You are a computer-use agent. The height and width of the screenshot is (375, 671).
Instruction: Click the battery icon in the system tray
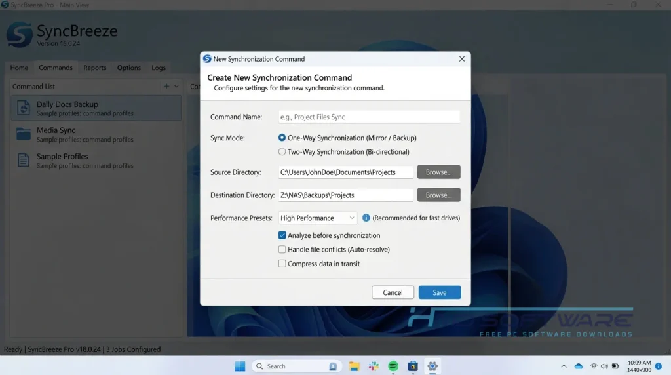615,366
